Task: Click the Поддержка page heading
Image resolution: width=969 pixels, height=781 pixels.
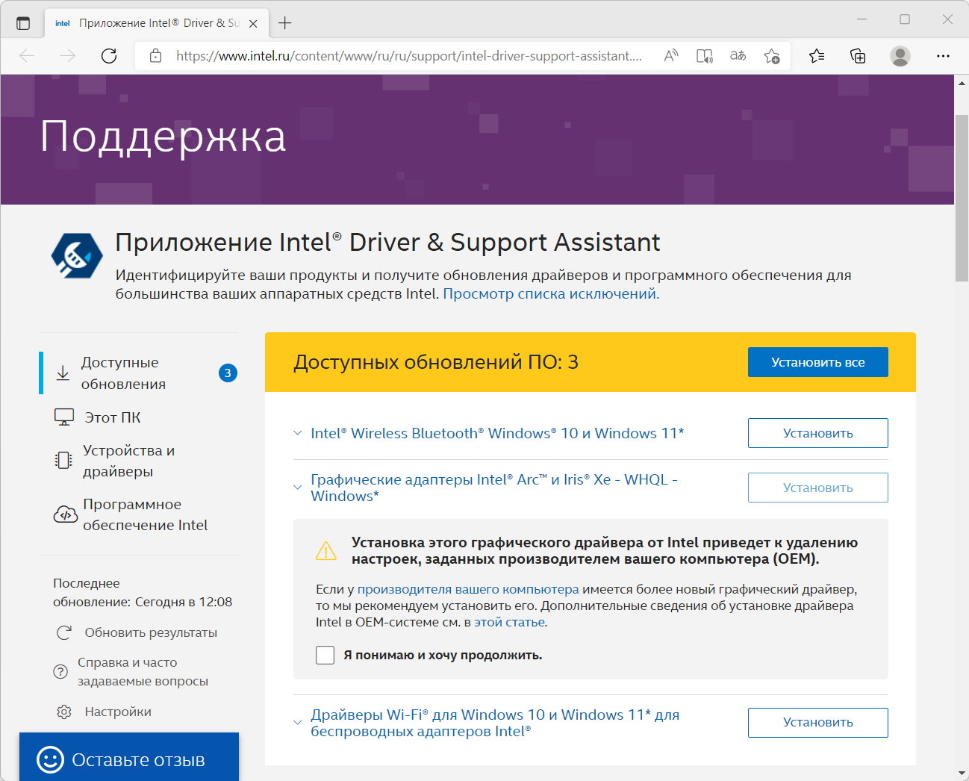Action: 163,137
